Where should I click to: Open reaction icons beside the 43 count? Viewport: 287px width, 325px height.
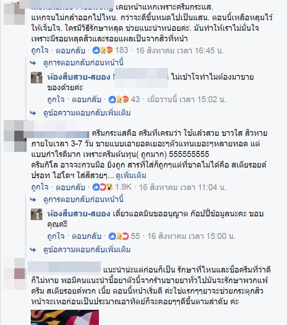point(119,100)
